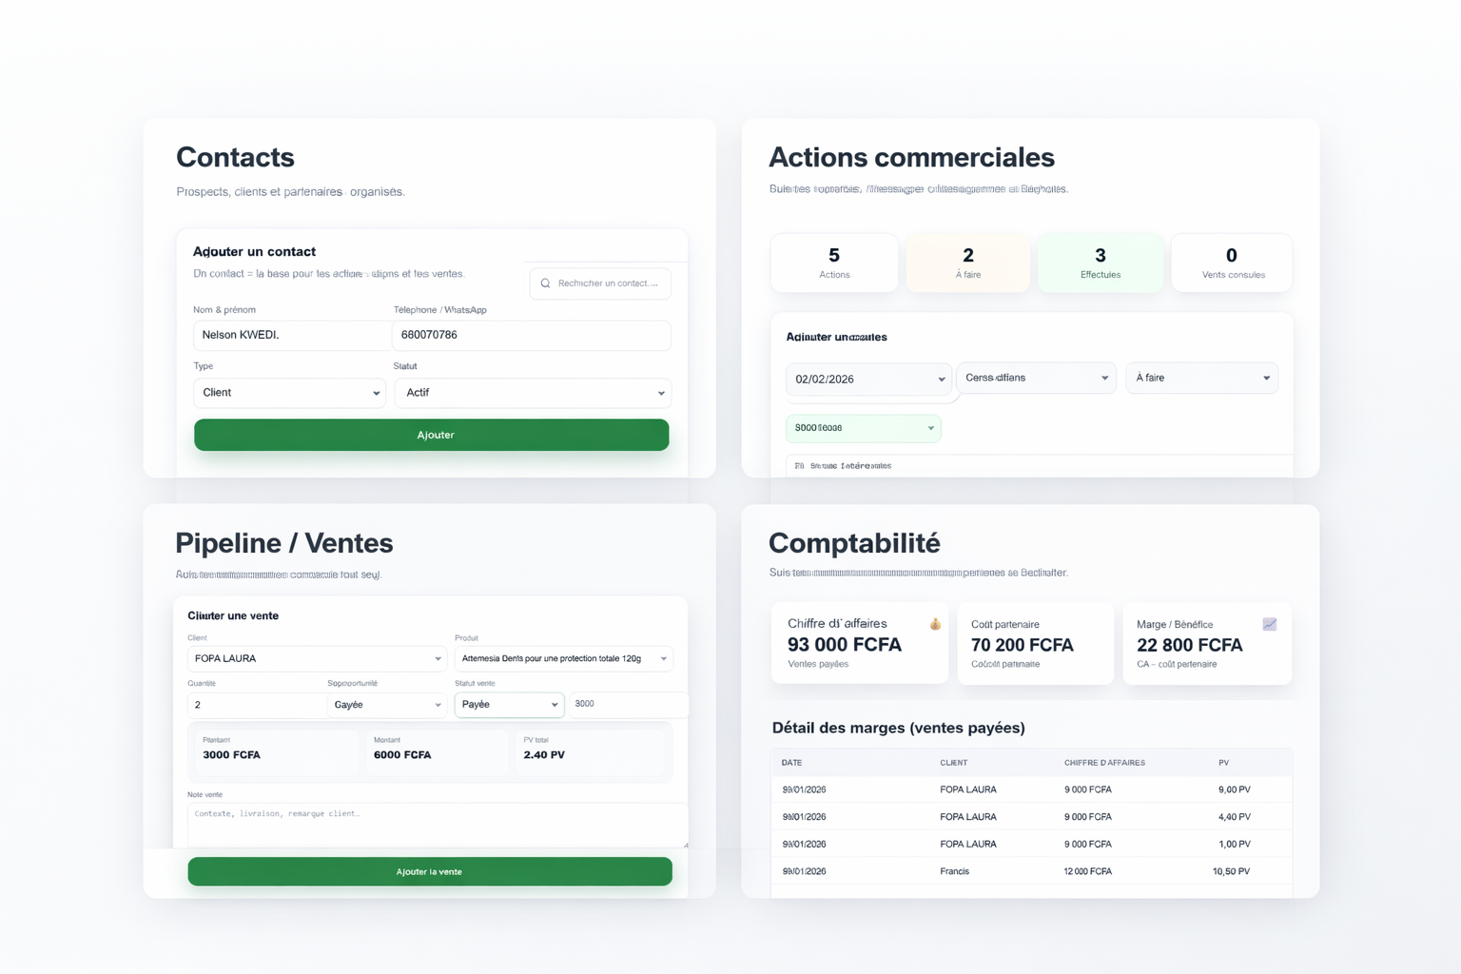Screen dimensions: 1461x974
Task: Select the Effectuées stat card
Action: pyautogui.click(x=1100, y=263)
